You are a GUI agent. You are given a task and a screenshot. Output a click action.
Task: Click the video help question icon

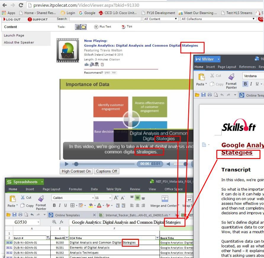102,64
